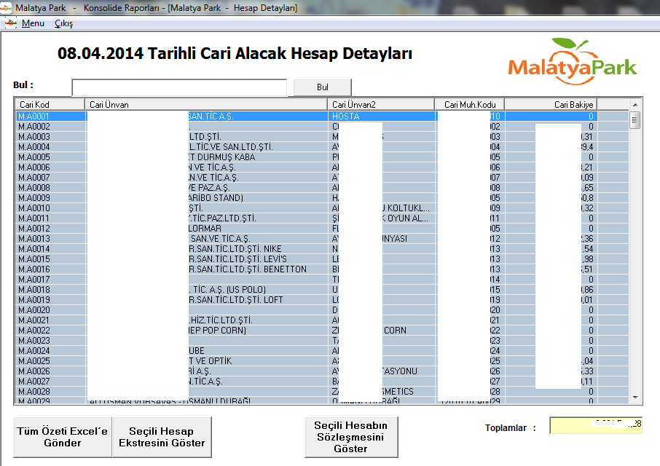
Task: Sort by Cari Ünvan column header
Action: click(206, 104)
